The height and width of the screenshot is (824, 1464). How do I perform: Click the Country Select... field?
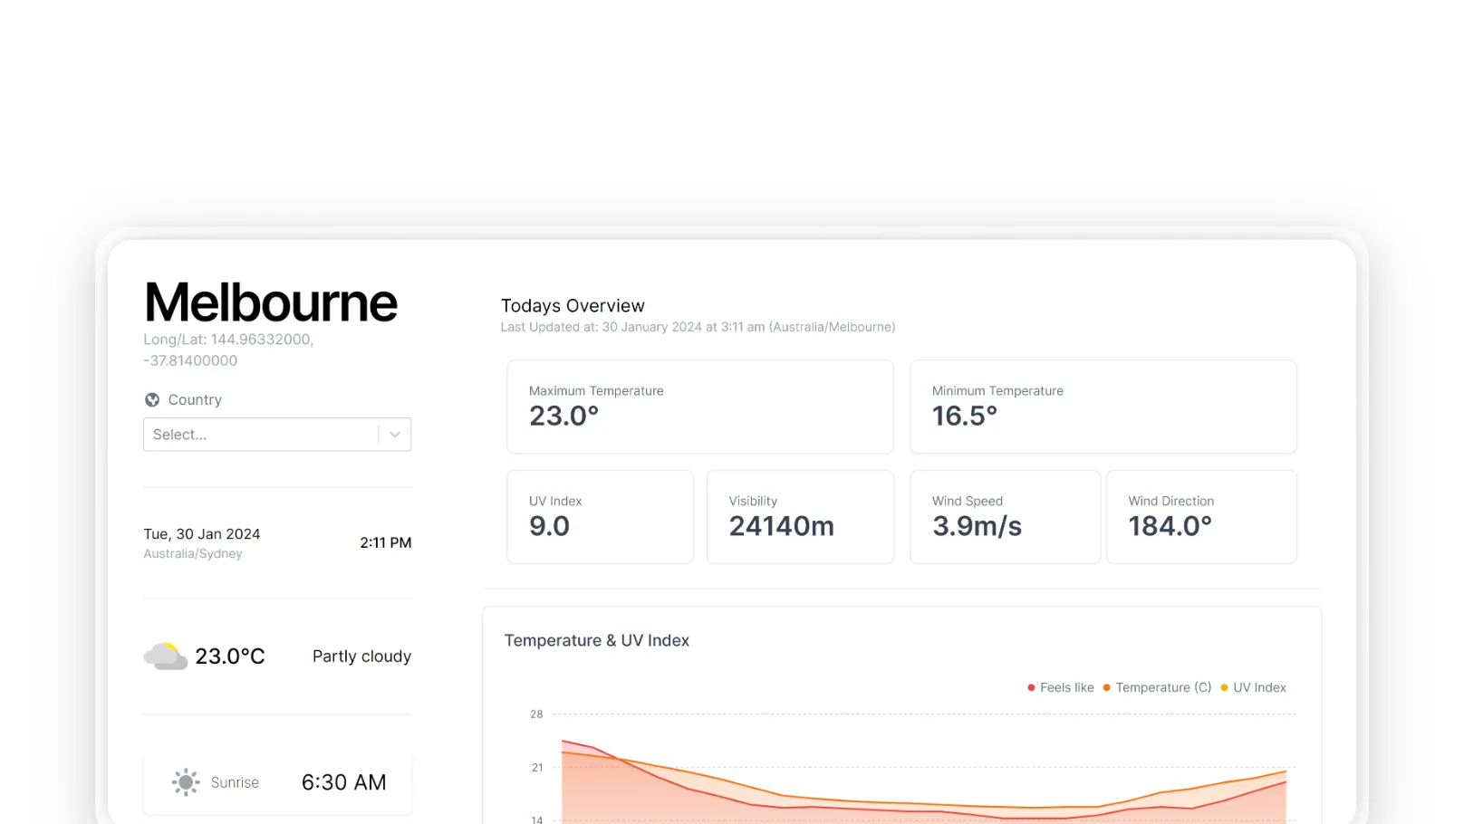pos(260,435)
